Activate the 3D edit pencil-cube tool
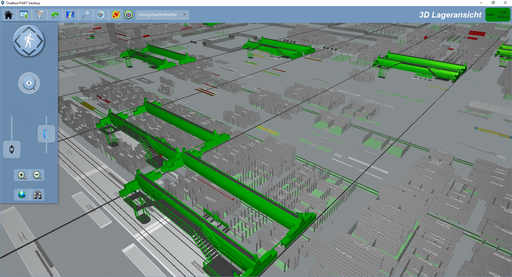512x277 pixels. coord(70,15)
